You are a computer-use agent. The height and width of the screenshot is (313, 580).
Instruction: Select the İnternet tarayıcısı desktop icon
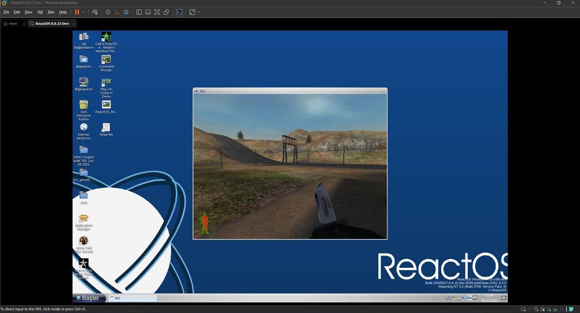(x=84, y=131)
